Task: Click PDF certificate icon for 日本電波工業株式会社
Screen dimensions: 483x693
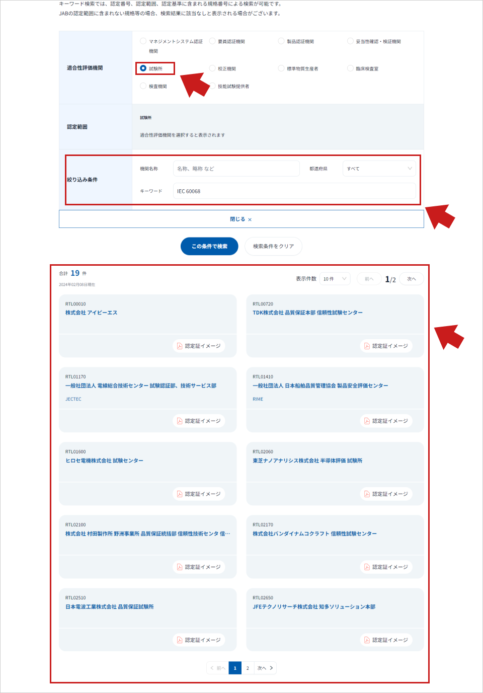Action: click(x=180, y=640)
